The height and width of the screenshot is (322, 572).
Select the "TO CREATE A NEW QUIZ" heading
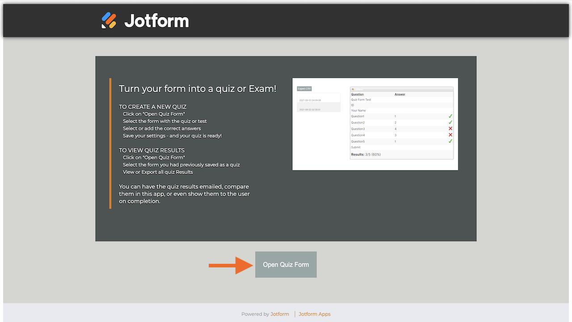(152, 107)
